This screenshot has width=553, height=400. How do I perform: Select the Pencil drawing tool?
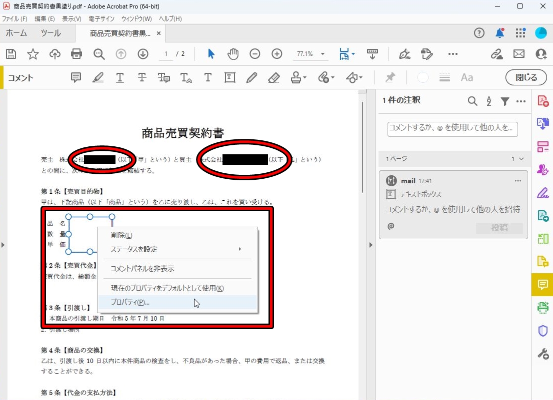[x=251, y=77]
